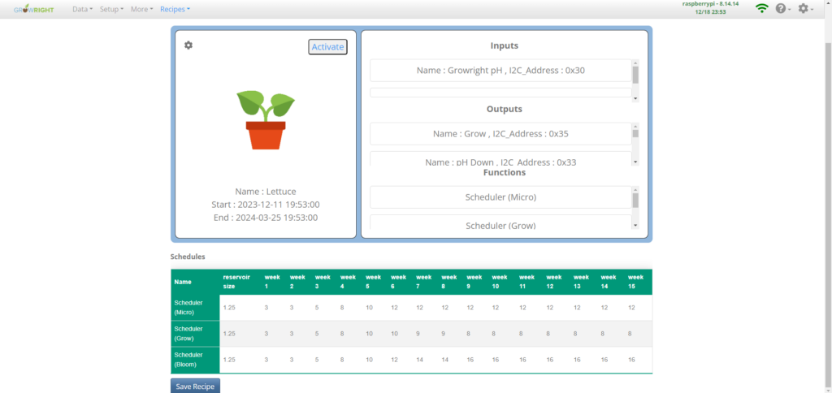Click the Inputs section heading
832x393 pixels.
click(x=504, y=45)
